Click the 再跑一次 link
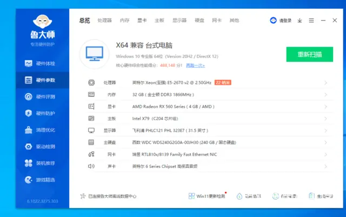 click(x=196, y=66)
